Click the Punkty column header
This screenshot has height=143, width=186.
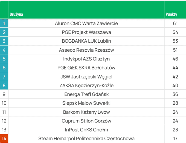pyautogui.click(x=171, y=14)
